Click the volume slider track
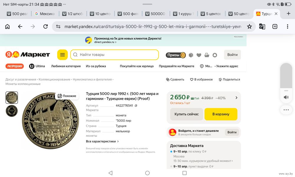This screenshot has height=177, width=295. 286,77
